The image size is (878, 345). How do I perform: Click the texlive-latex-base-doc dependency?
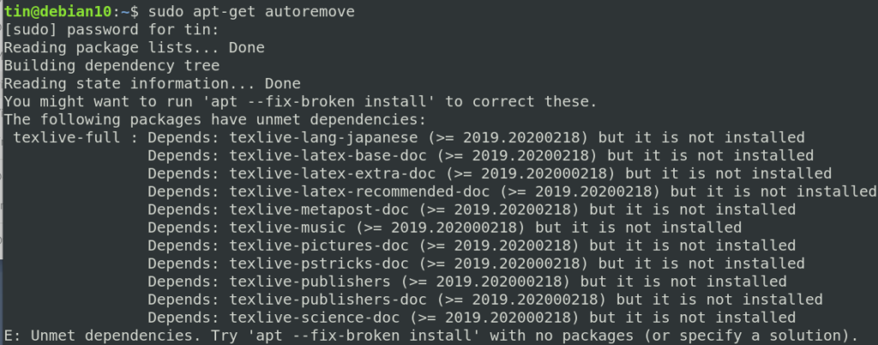point(328,156)
